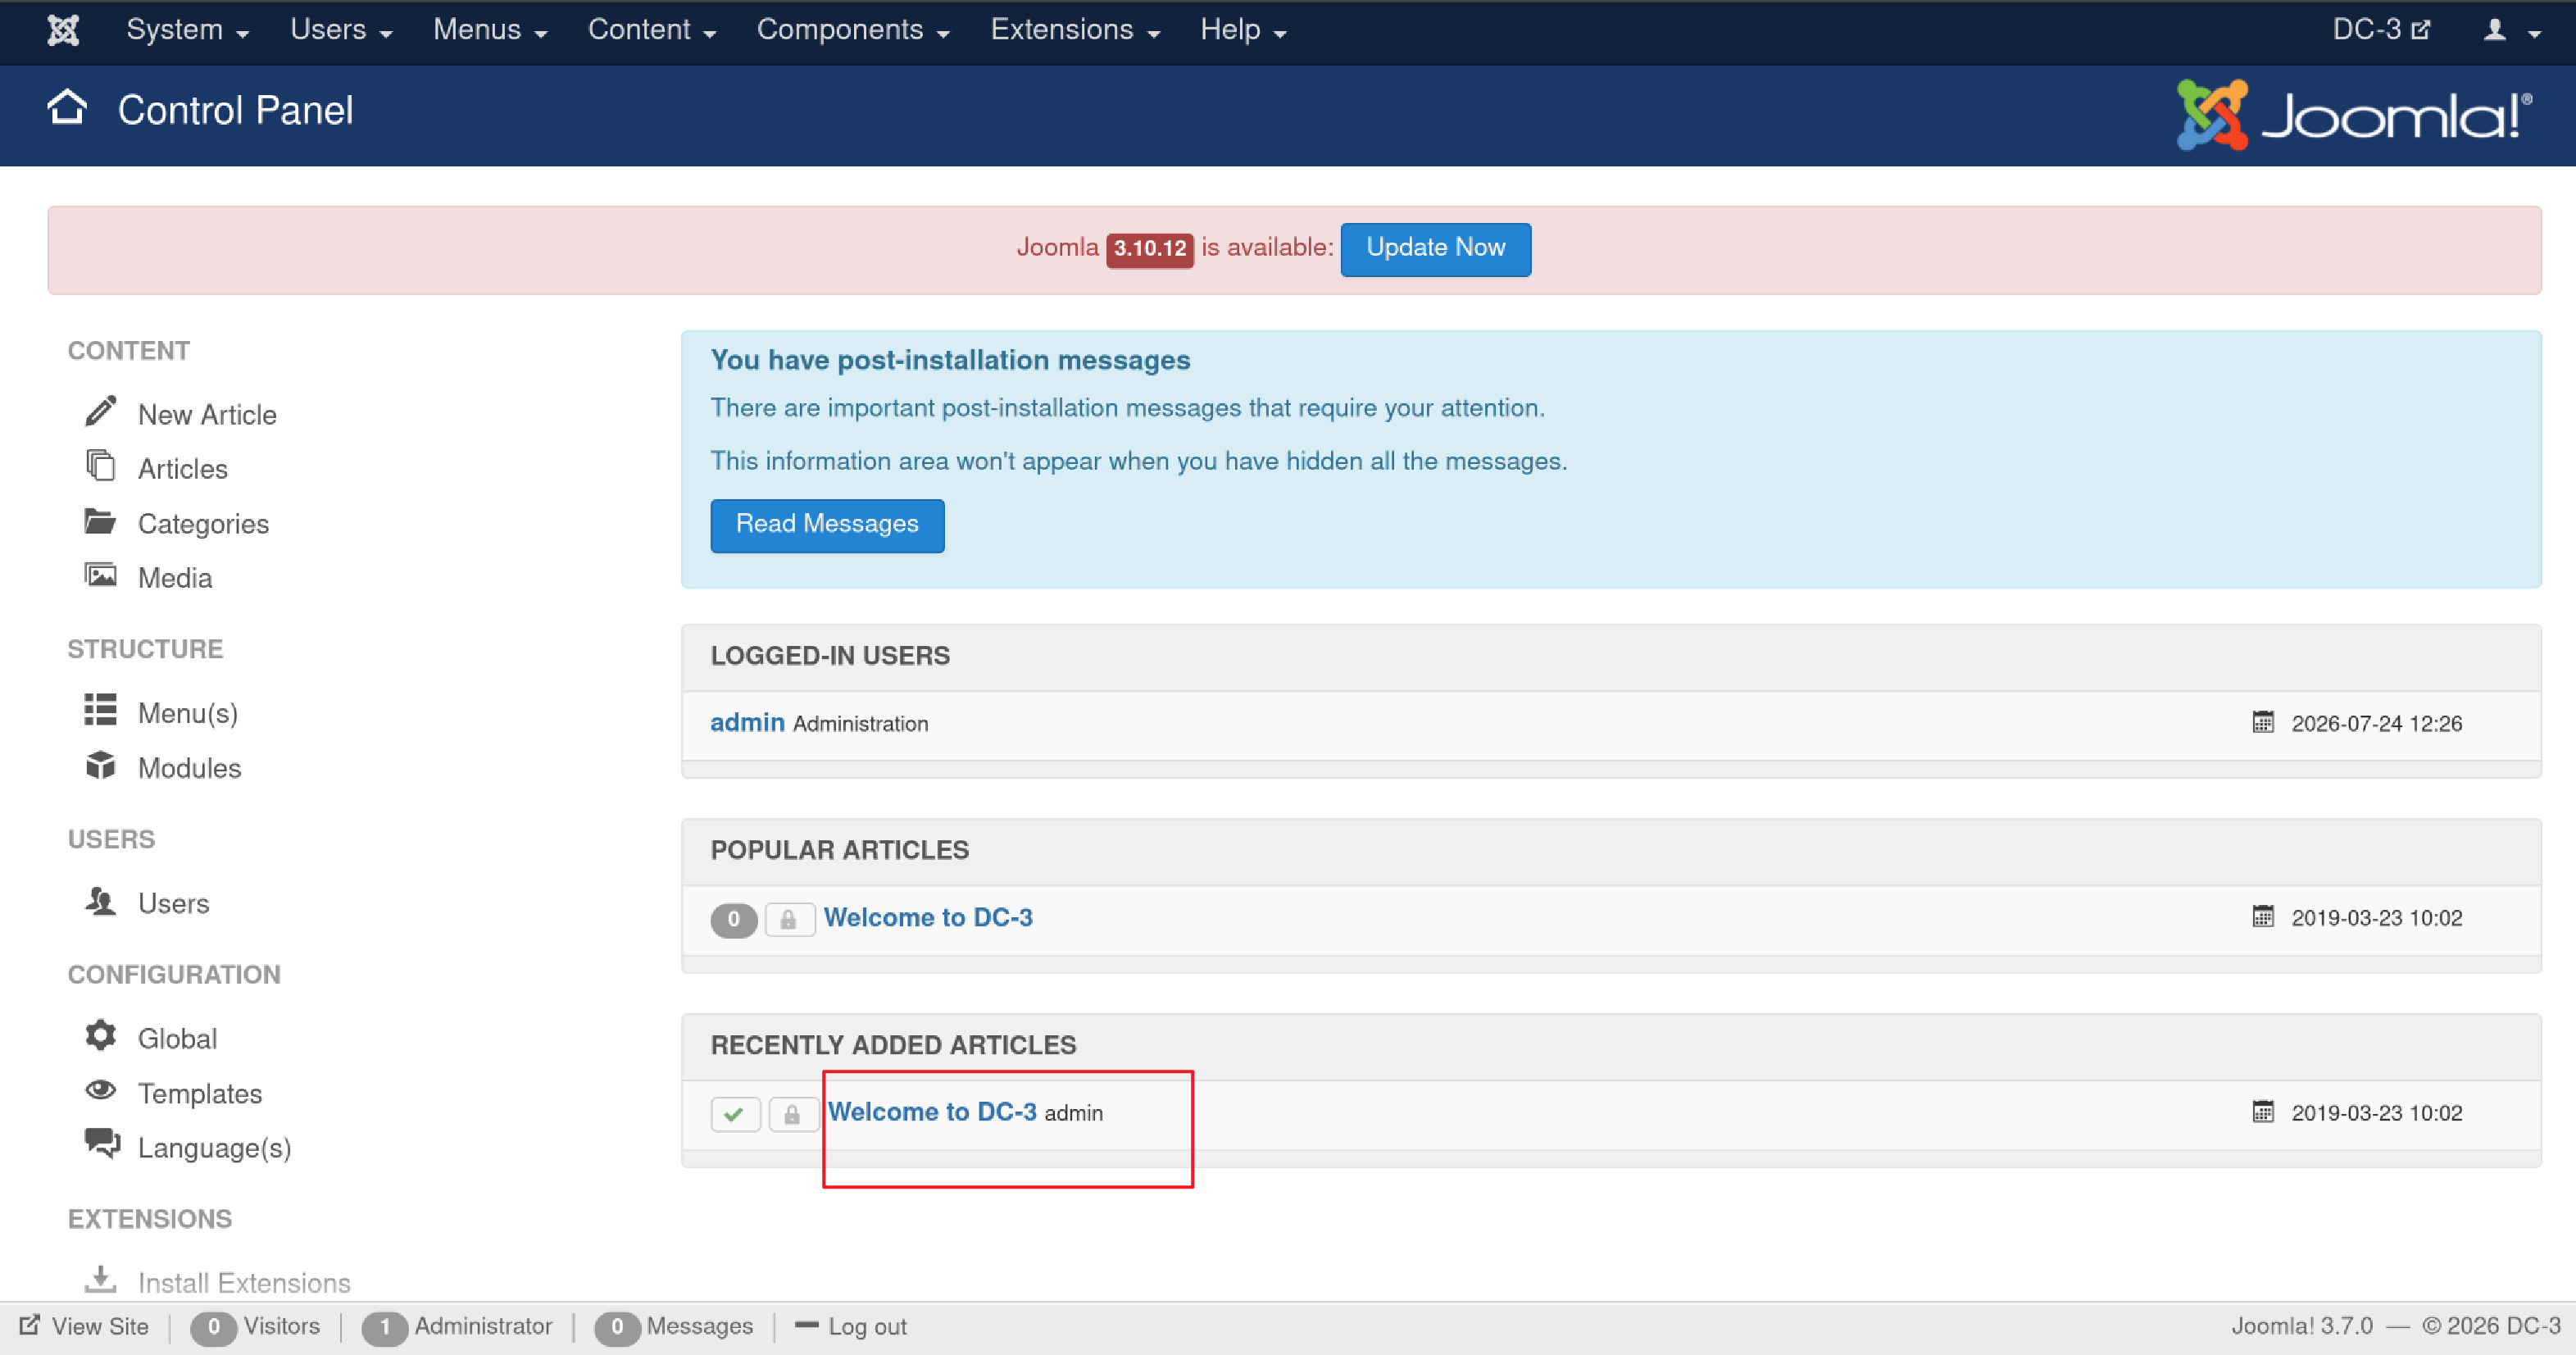
Task: Open the Components dropdown menu
Action: point(853,30)
